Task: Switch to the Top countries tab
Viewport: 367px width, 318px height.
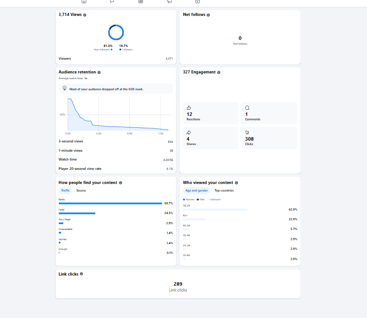Action: pos(224,190)
